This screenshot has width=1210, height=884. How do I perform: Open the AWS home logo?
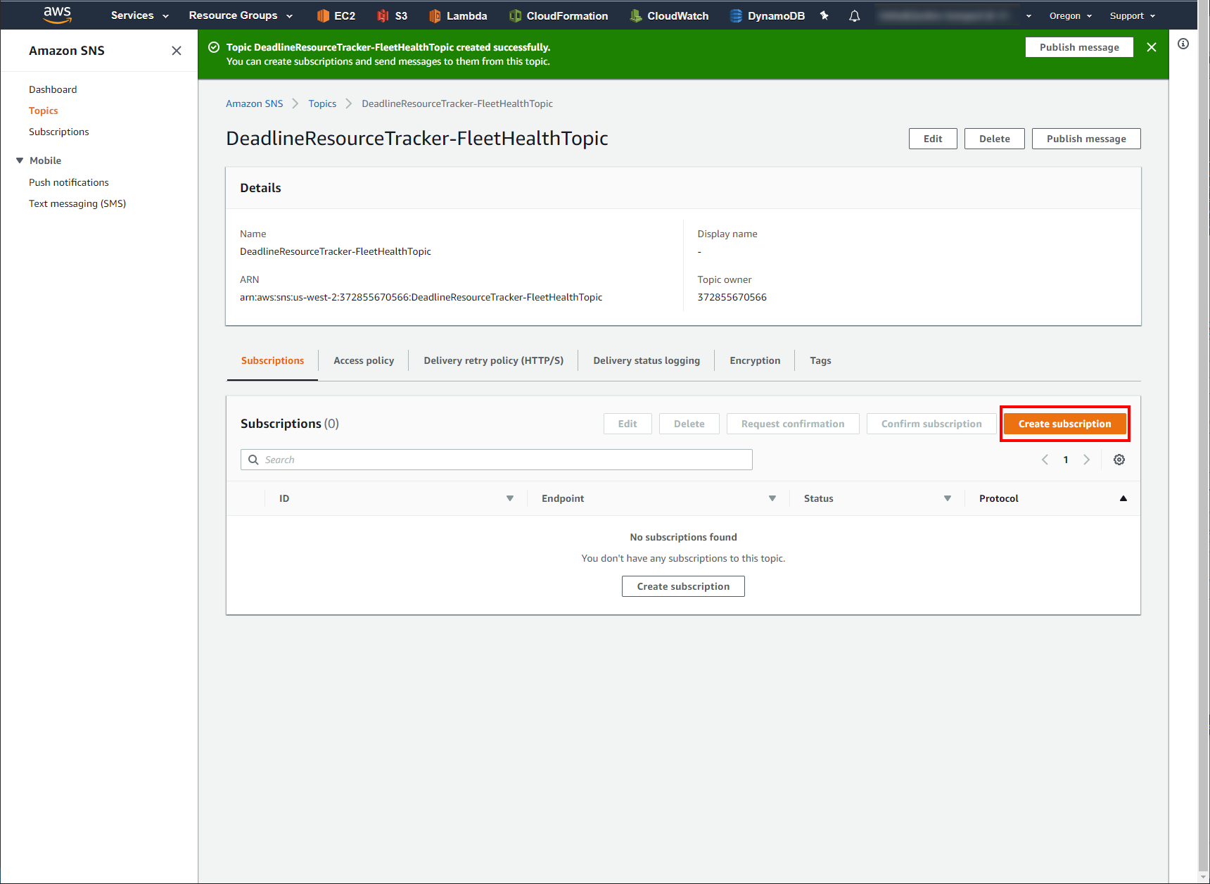[57, 15]
